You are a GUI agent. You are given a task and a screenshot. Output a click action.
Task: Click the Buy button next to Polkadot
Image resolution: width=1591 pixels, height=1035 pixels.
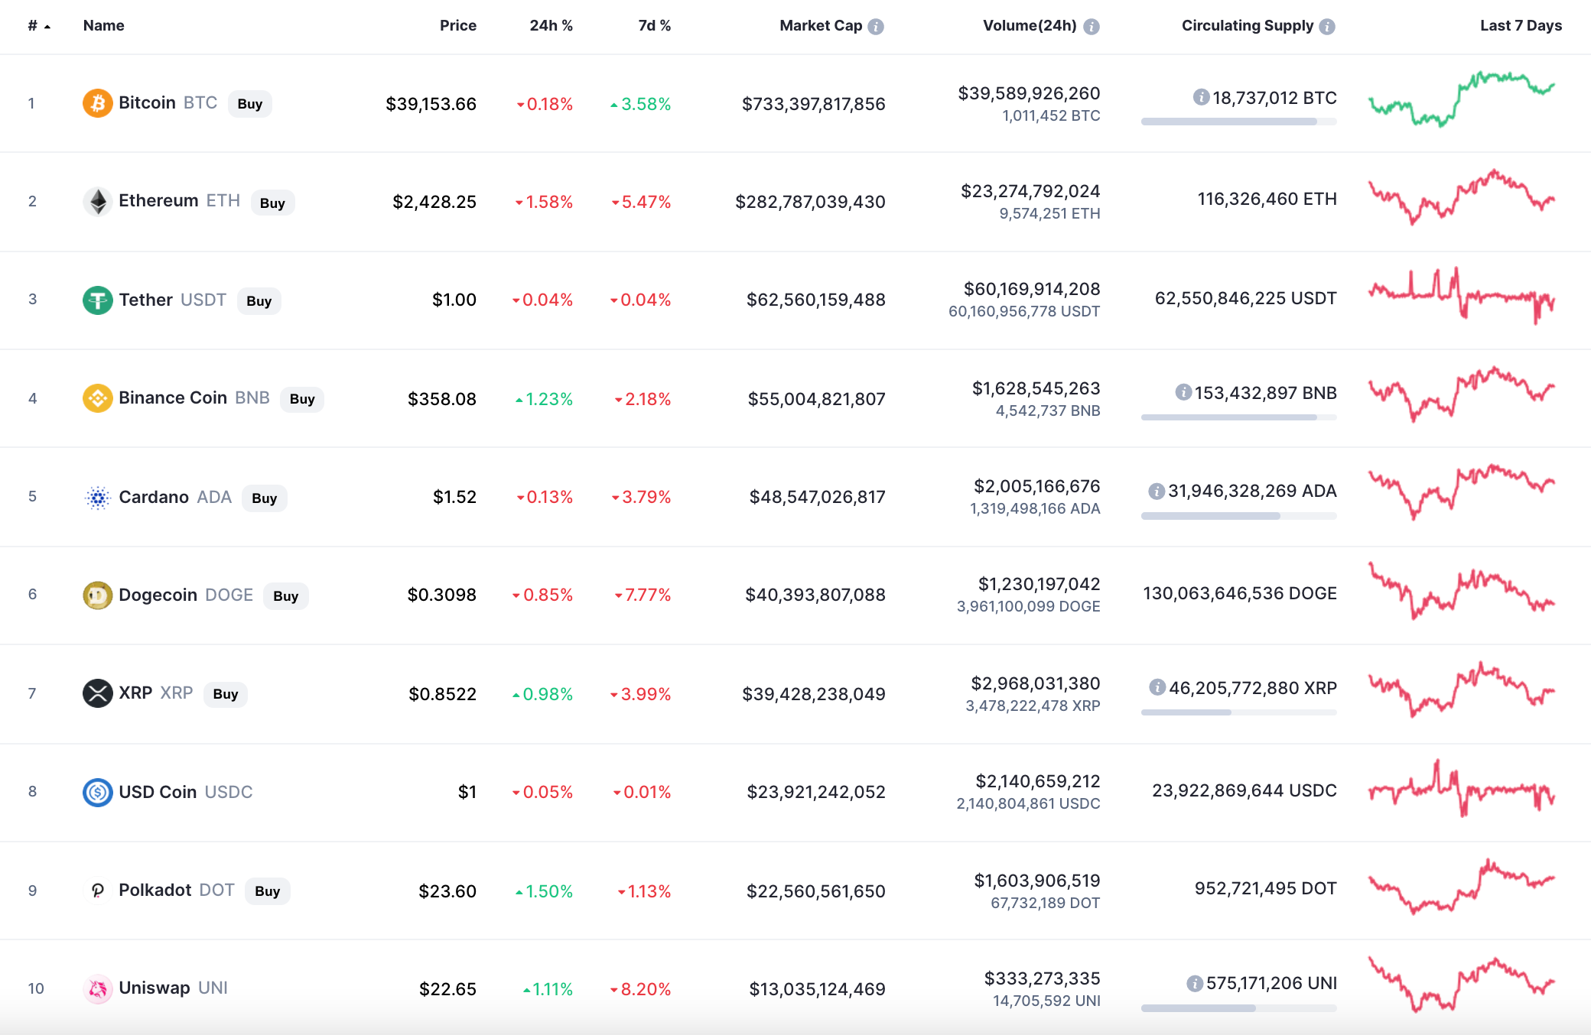click(x=268, y=891)
